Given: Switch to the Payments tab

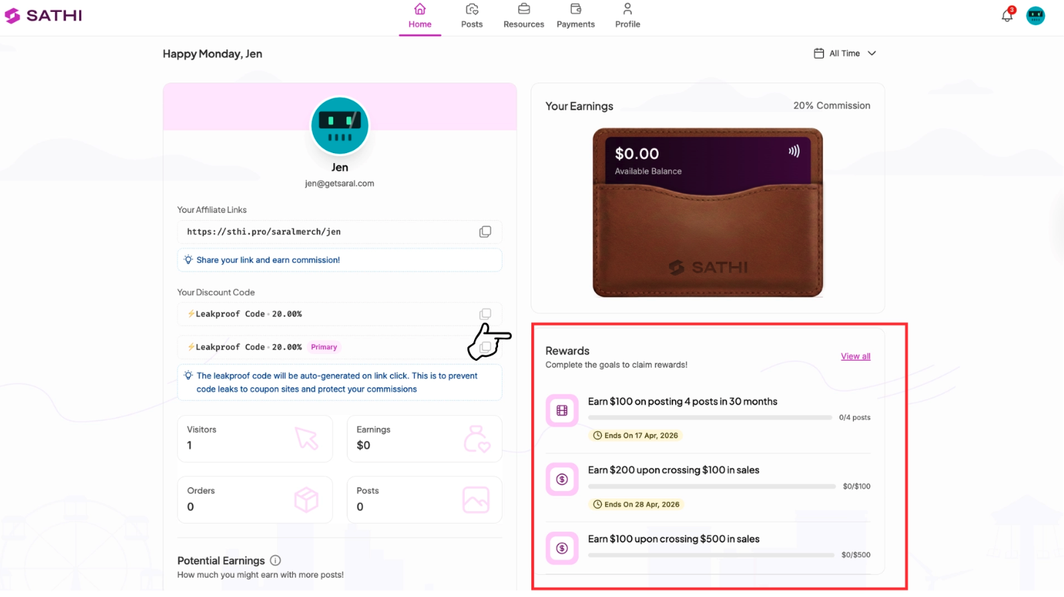Looking at the screenshot, I should pos(576,17).
